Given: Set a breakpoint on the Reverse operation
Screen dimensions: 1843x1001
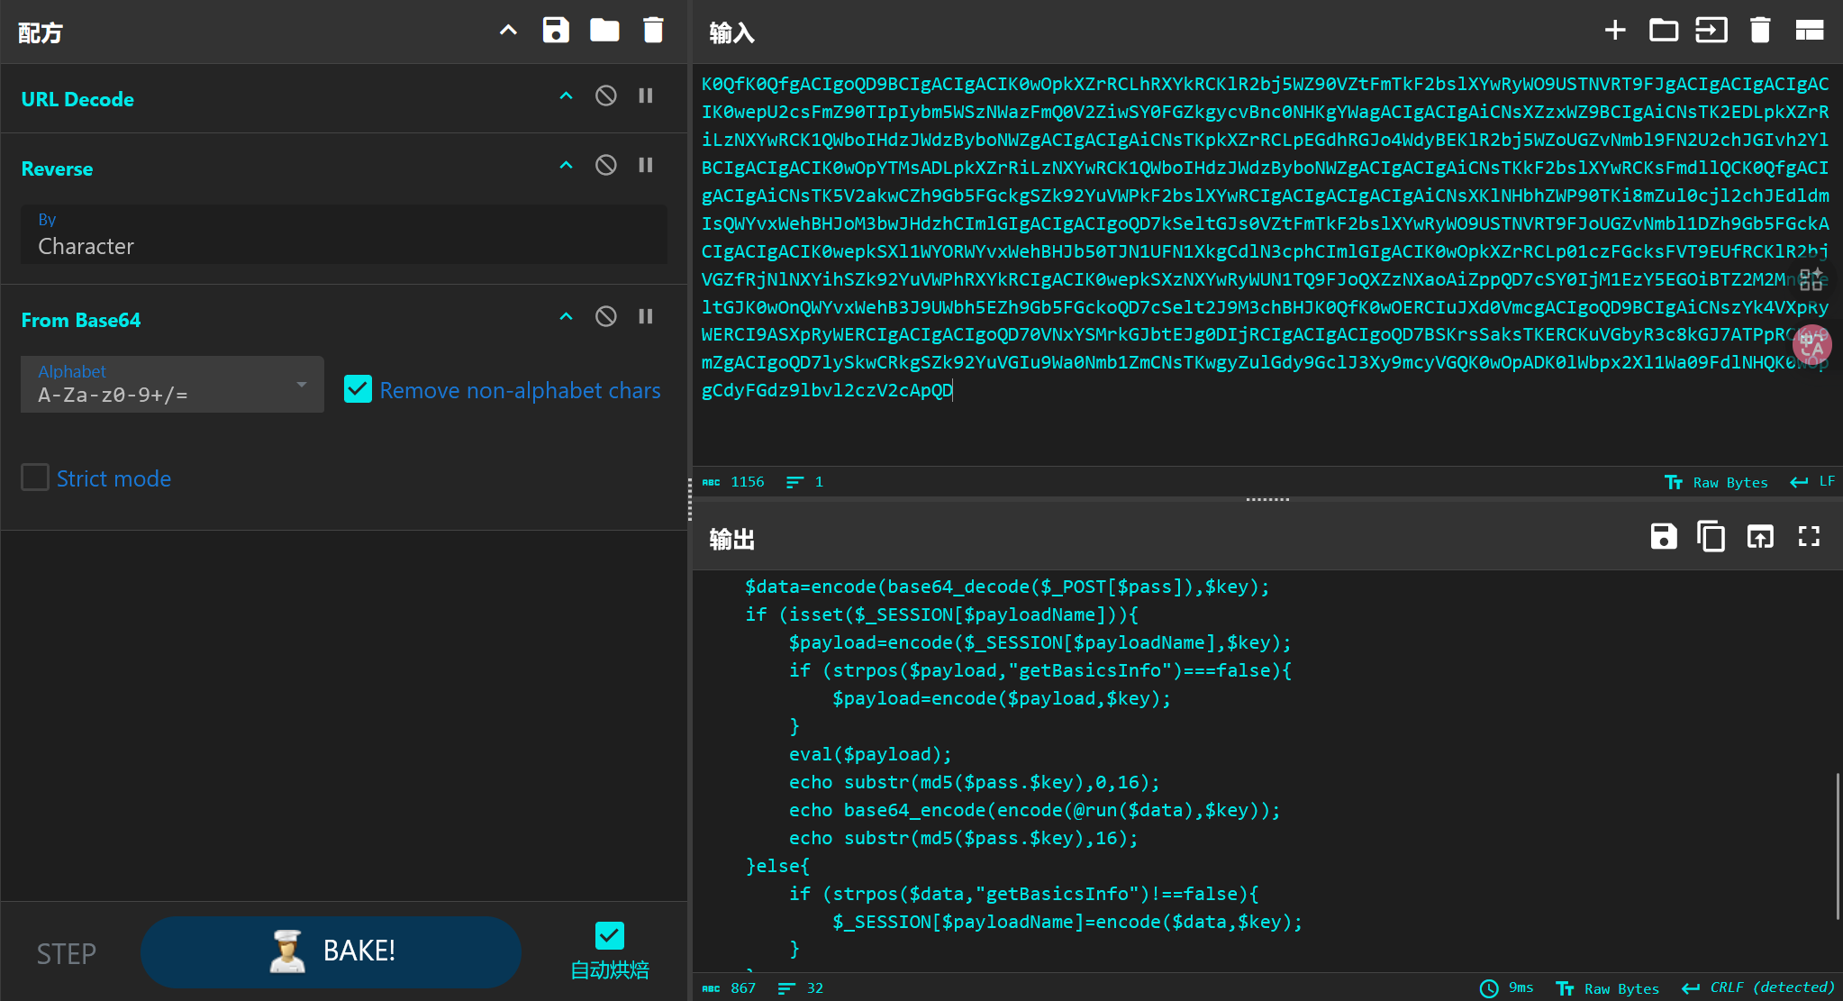Looking at the screenshot, I should click(646, 165).
